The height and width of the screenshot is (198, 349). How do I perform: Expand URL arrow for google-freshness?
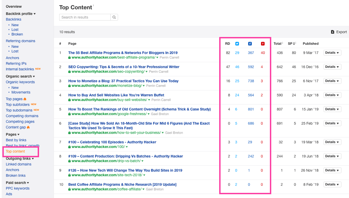[x=148, y=114]
